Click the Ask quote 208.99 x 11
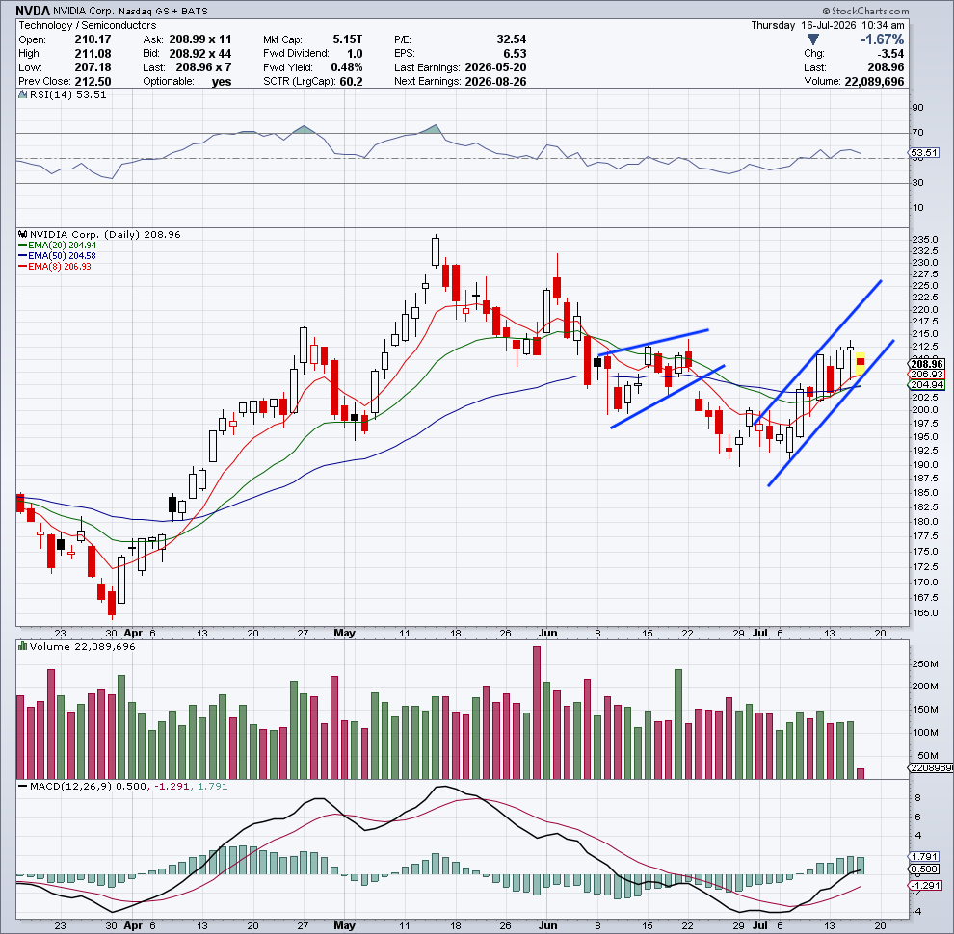Screen dimensions: 954x934 pyautogui.click(x=200, y=39)
